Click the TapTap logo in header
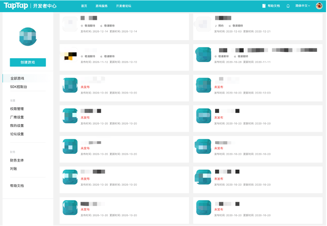 coord(16,5)
